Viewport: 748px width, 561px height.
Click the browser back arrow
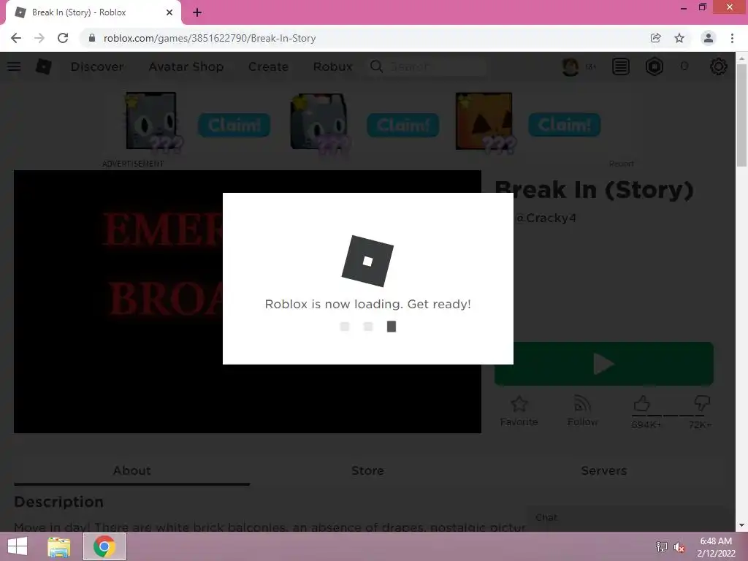tap(16, 38)
